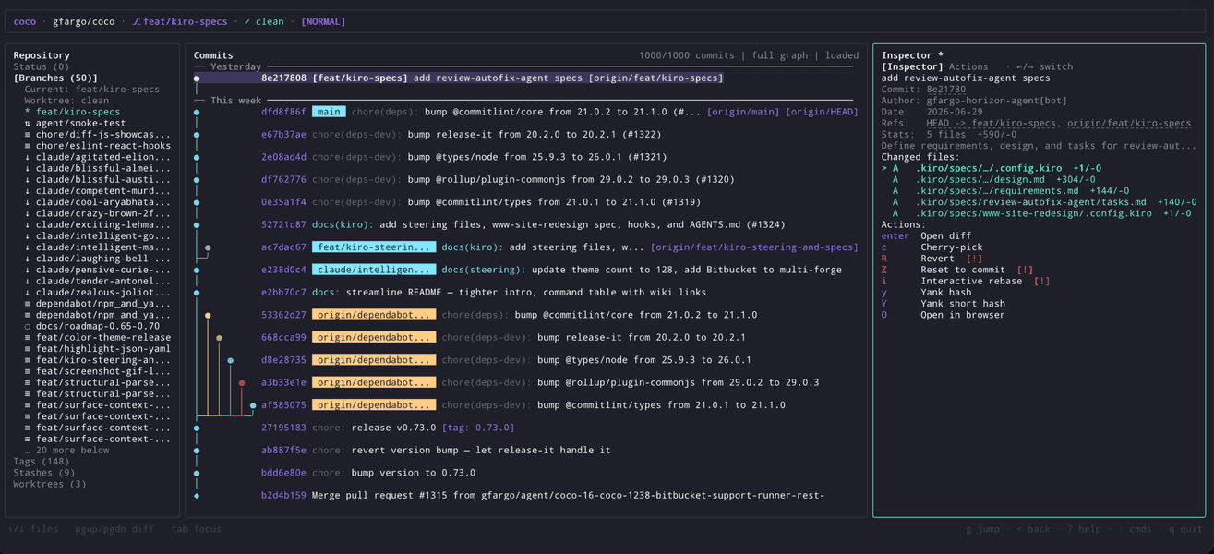The width and height of the screenshot is (1214, 554).
Task: Click the [origin/main] ref label
Action: click(743, 112)
